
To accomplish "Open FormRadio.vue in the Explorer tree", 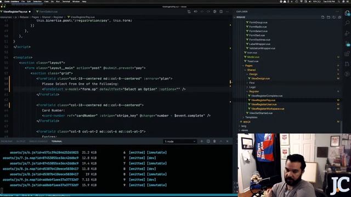I will 258,27.
